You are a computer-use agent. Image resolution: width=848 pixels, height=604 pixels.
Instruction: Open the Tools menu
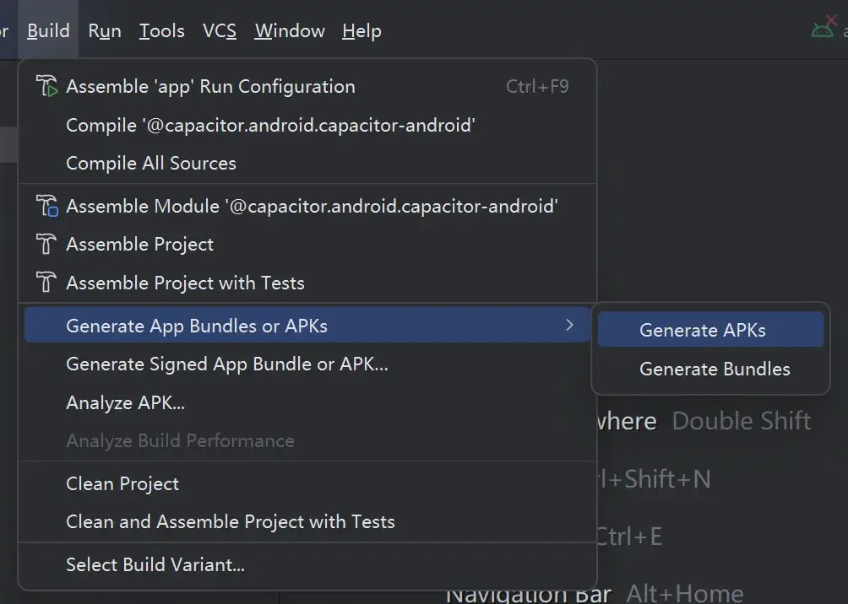pos(161,30)
